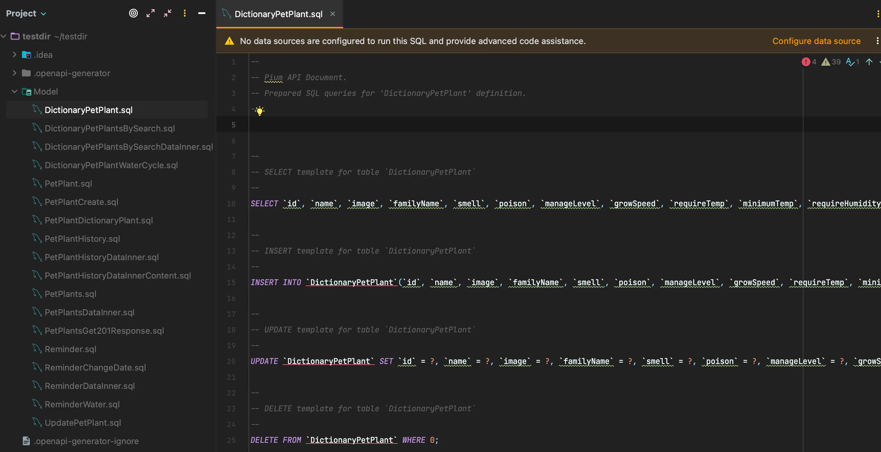
Task: Click line number 20 in the gutter
Action: pos(231,361)
